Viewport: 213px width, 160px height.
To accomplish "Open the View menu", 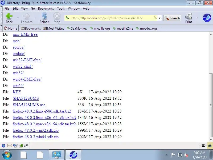I will click(x=24, y=9).
